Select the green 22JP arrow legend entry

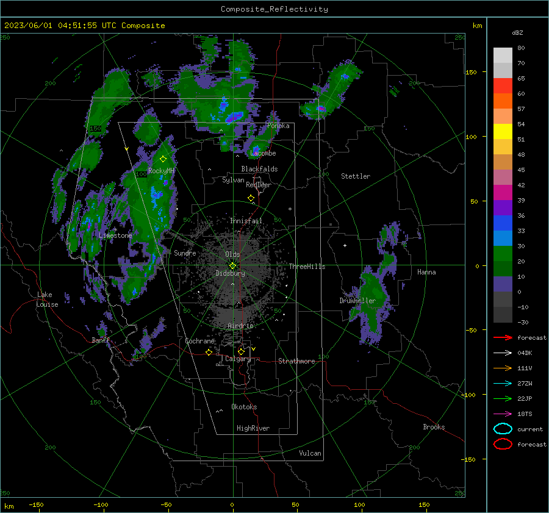503,398
